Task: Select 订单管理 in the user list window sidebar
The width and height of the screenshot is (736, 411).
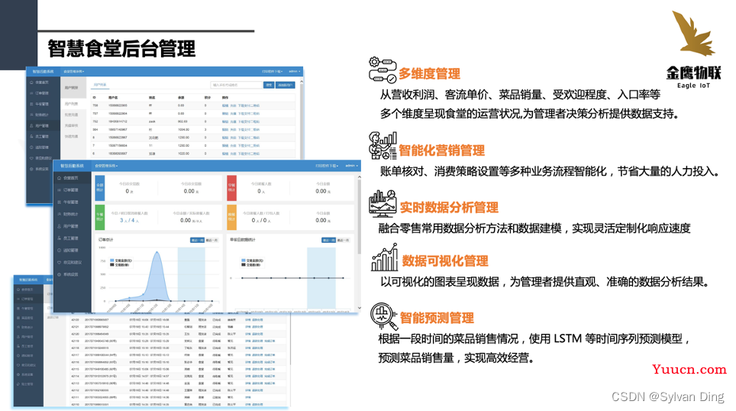Action: pyautogui.click(x=40, y=93)
